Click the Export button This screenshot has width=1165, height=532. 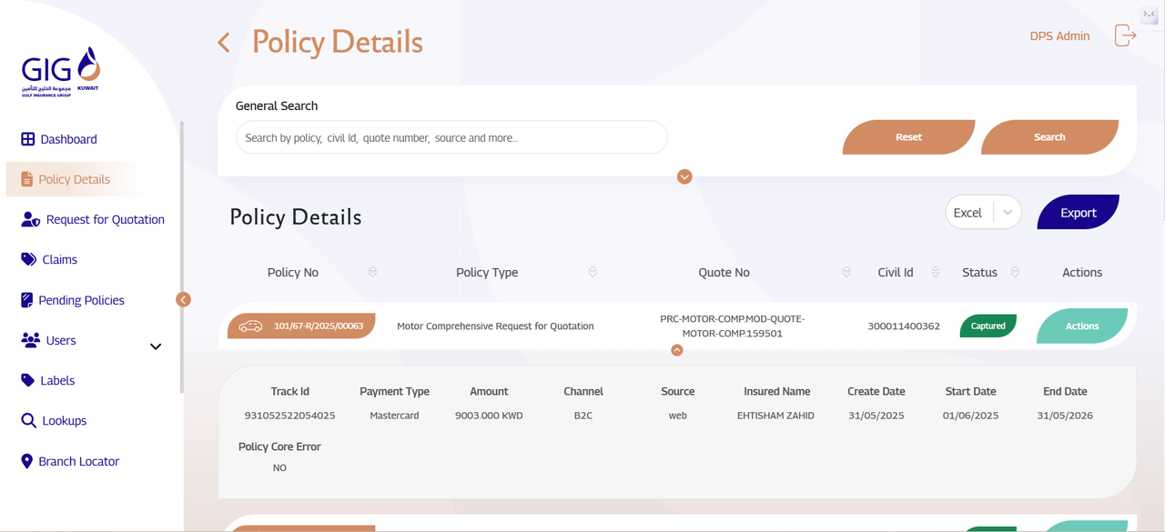click(x=1078, y=213)
